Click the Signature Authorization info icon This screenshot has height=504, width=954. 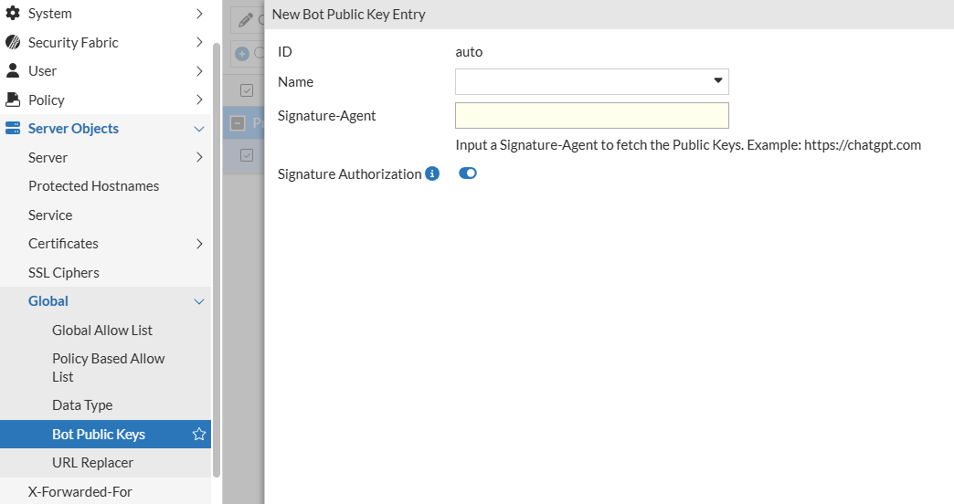432,173
